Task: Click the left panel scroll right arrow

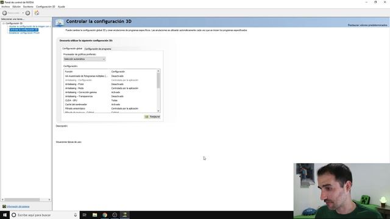Action: pyautogui.click(x=49, y=200)
